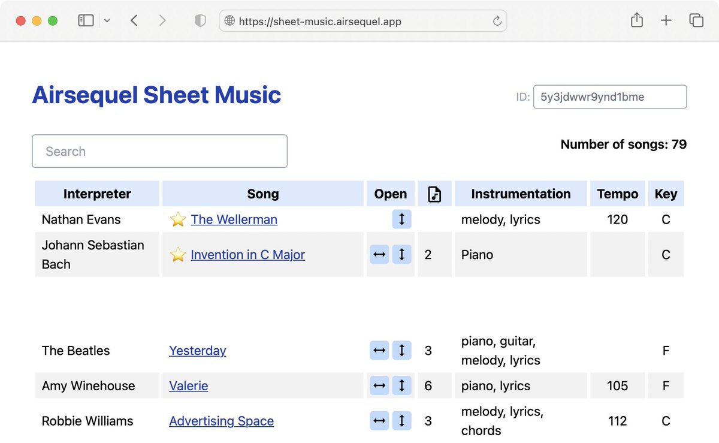Click the page count 2 for Invention
Viewport: 719px width, 443px height.
(x=428, y=254)
